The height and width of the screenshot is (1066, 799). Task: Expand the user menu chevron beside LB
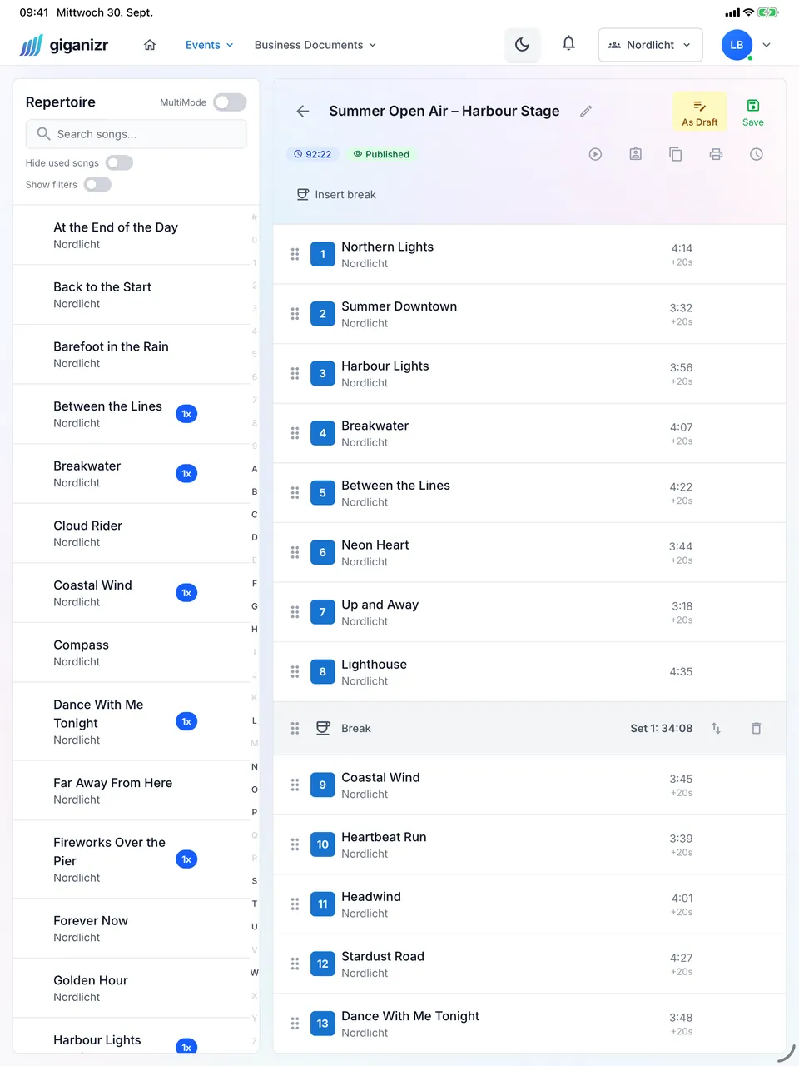[x=767, y=45]
